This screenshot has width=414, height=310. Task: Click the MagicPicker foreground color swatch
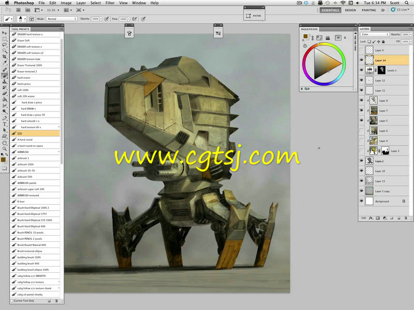305,36
